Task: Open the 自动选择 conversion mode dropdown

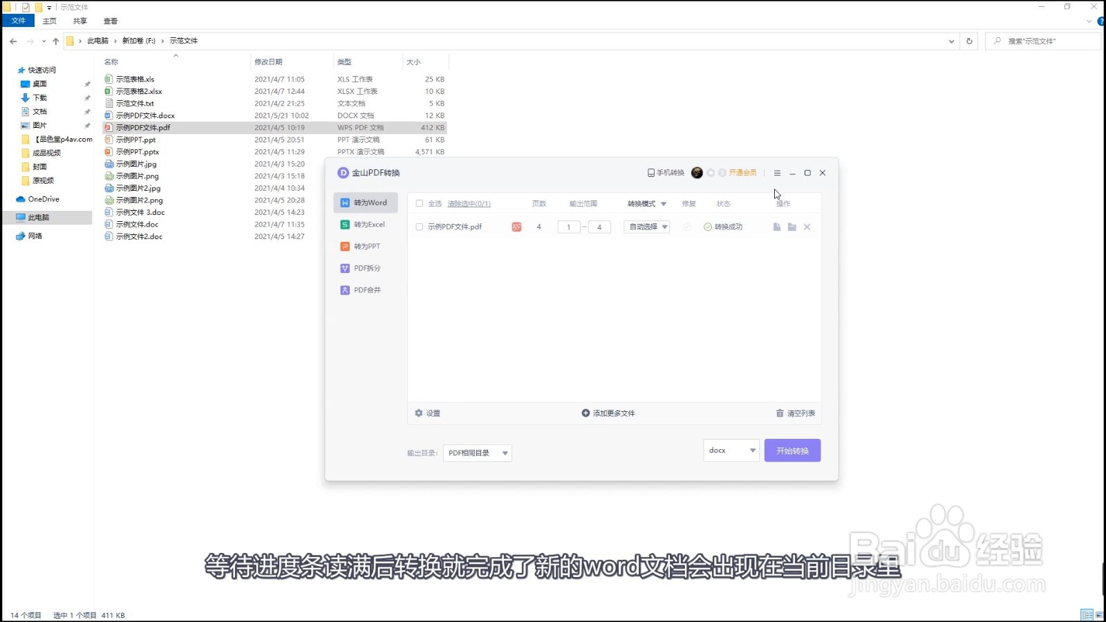Action: click(x=646, y=227)
